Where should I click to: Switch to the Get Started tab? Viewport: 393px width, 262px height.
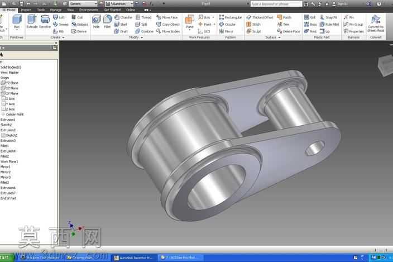(x=112, y=10)
